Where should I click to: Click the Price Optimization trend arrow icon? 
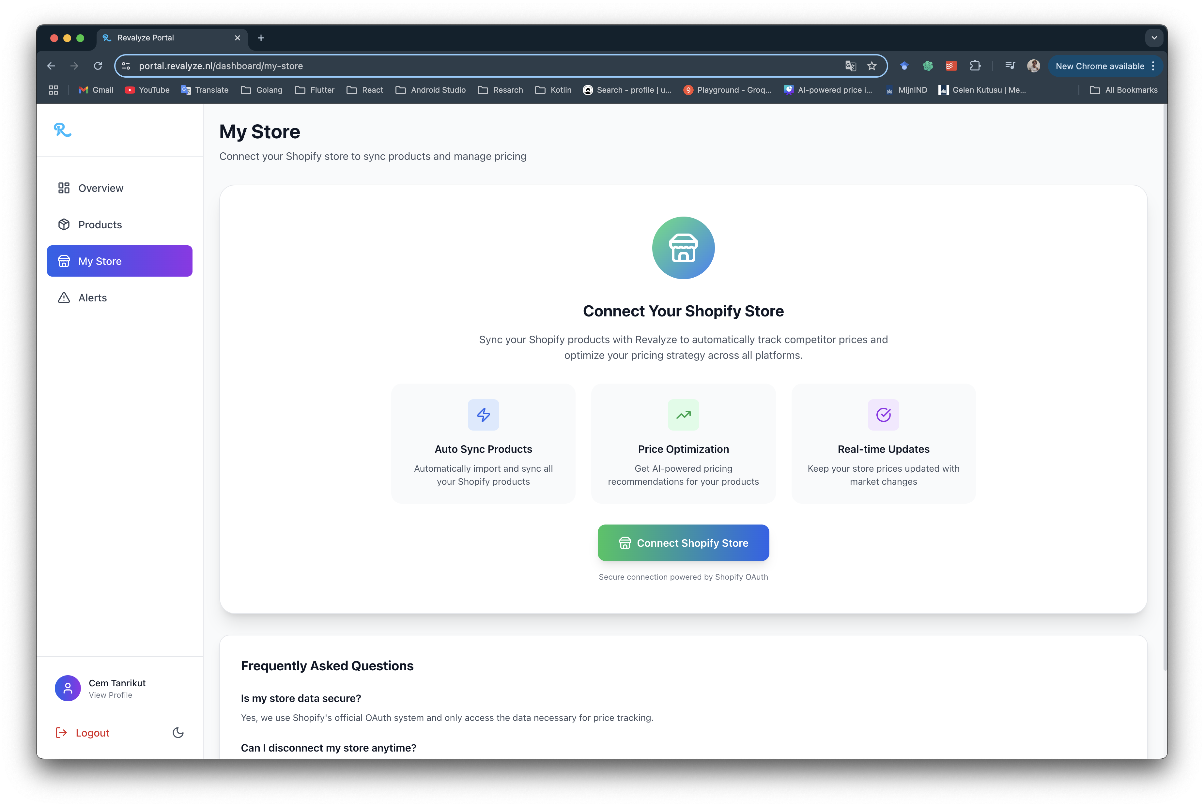pyautogui.click(x=683, y=415)
